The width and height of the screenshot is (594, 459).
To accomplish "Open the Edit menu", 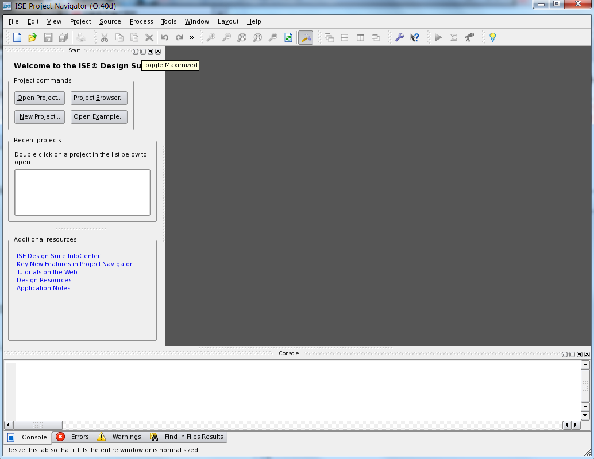I will pos(33,22).
